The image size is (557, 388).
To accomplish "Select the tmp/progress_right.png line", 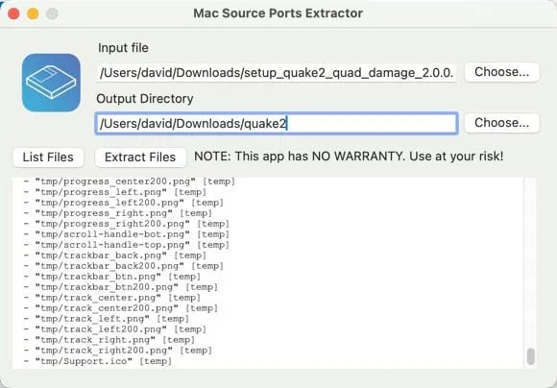I will [117, 213].
